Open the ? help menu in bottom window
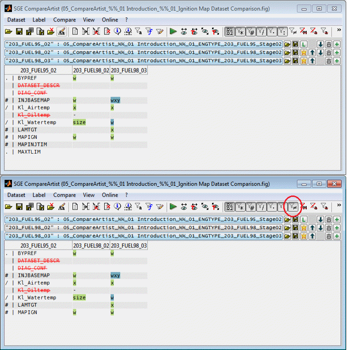Image resolution: width=347 pixels, height=350 pixels. point(127,195)
